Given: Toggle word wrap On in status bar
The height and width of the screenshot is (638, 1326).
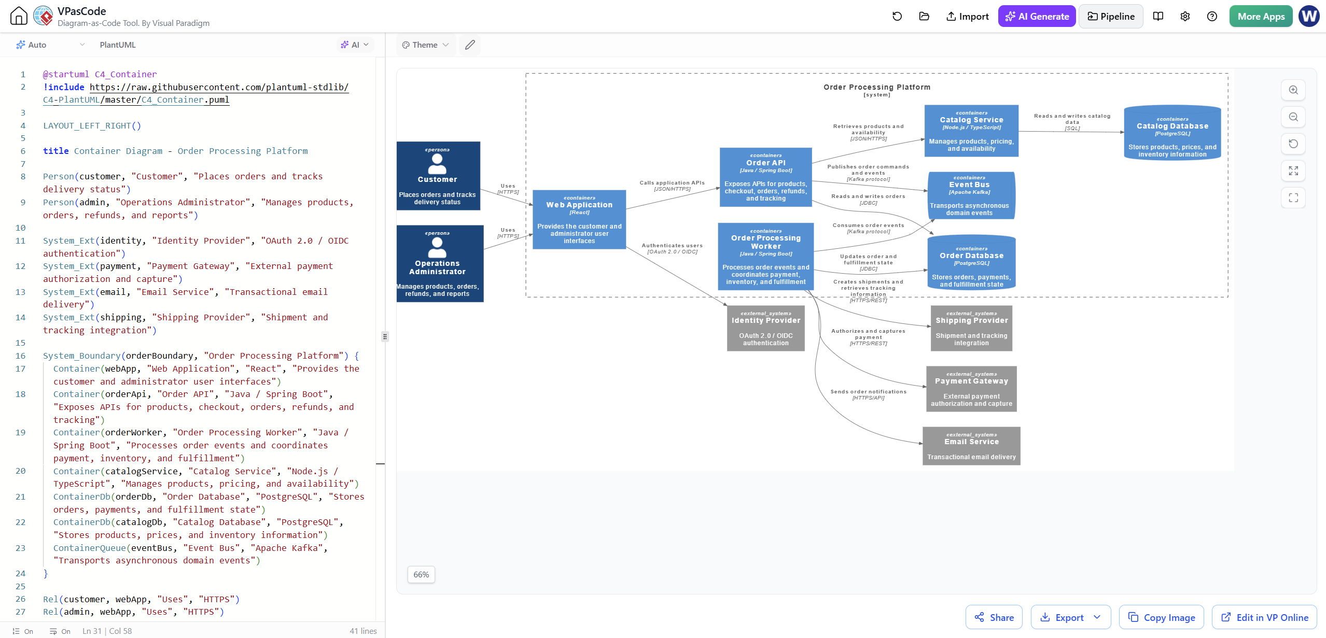Looking at the screenshot, I should [x=60, y=631].
